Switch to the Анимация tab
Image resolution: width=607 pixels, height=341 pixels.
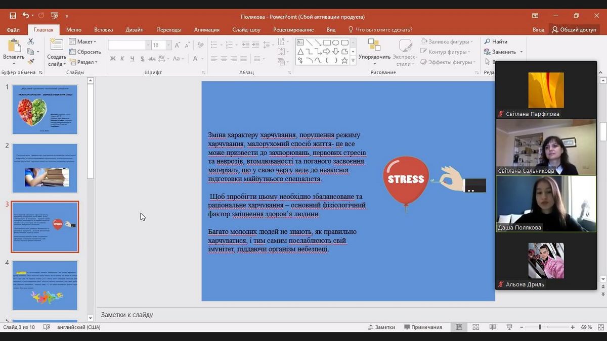(x=206, y=30)
